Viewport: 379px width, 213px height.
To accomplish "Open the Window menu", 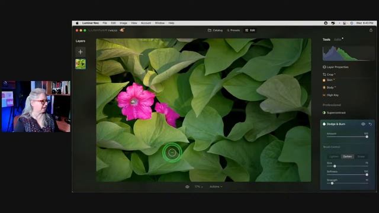I will [159, 23].
